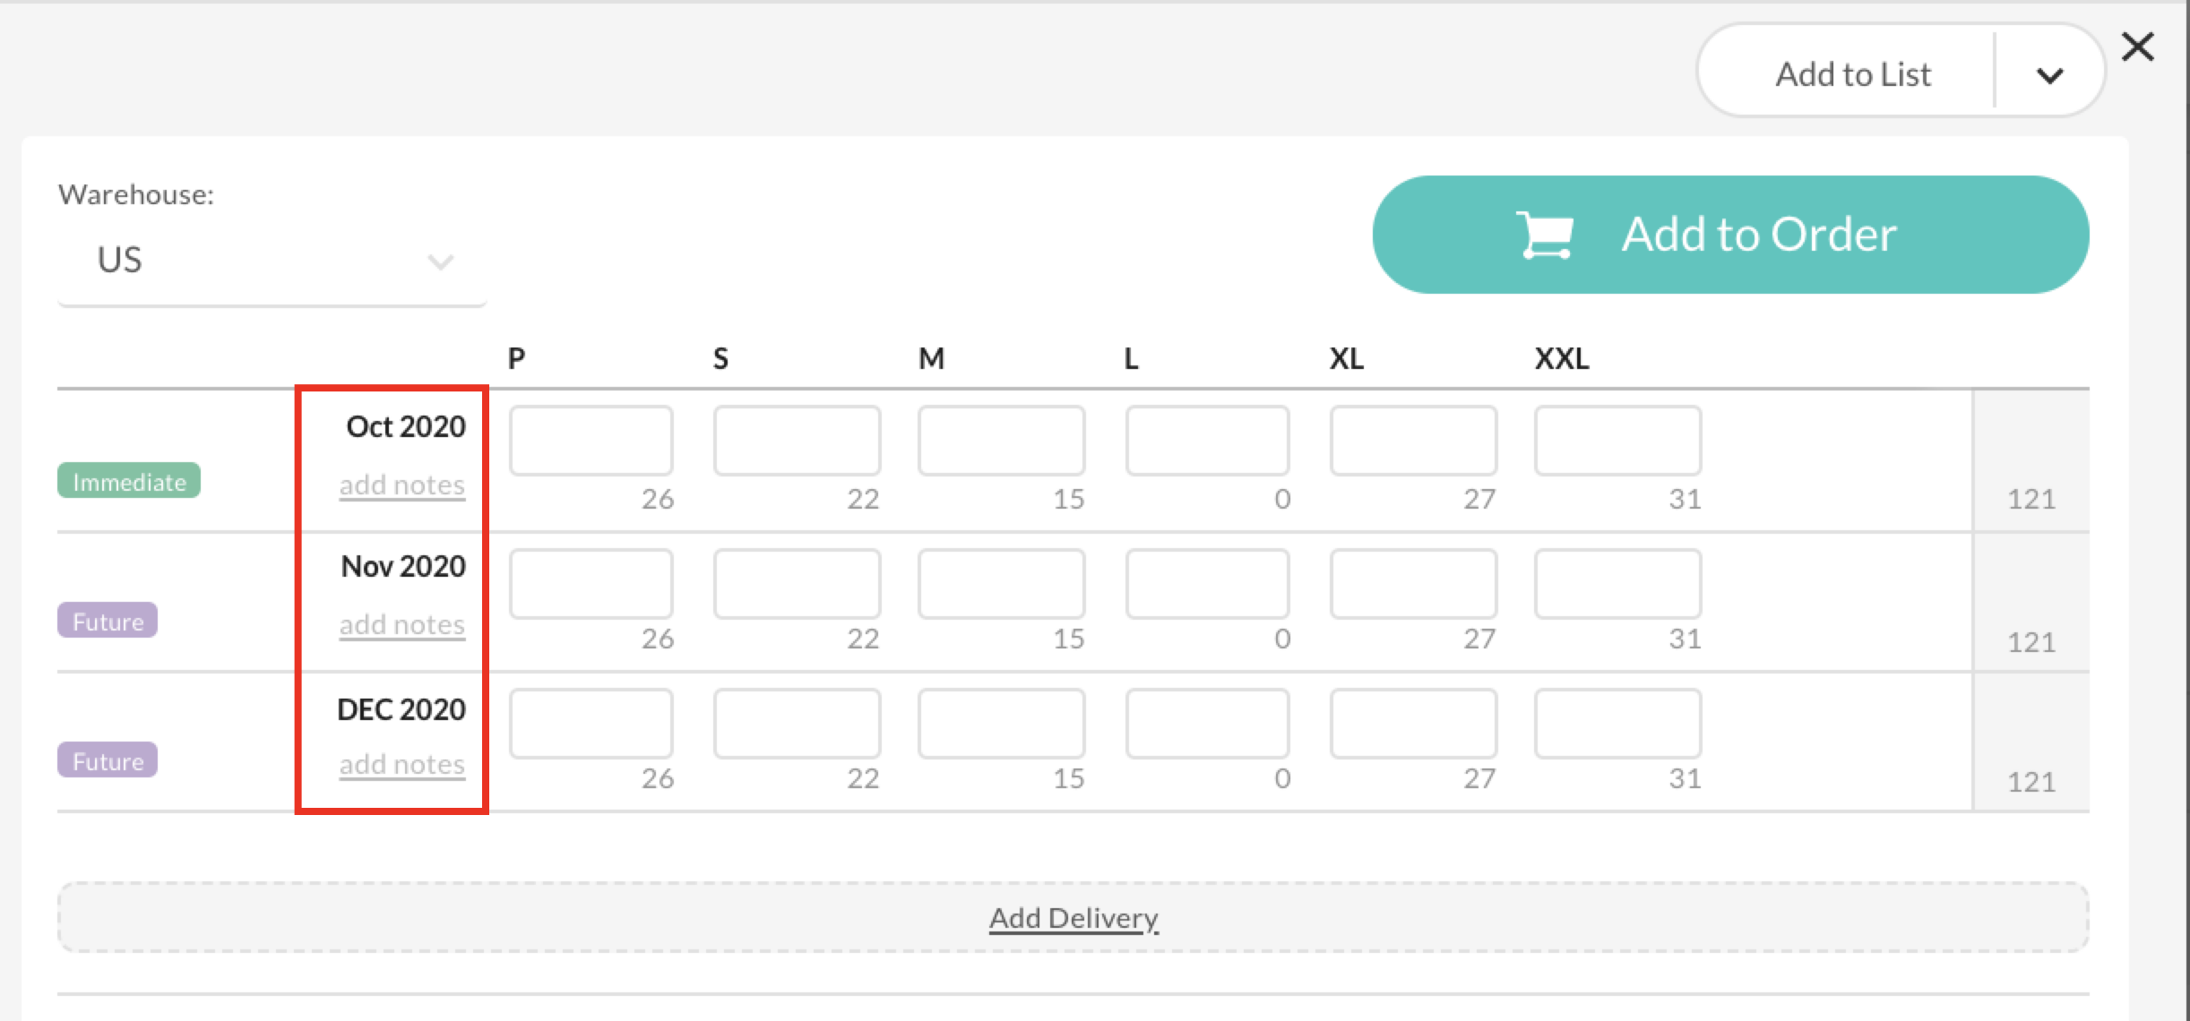Click the XXL size column header

1560,357
